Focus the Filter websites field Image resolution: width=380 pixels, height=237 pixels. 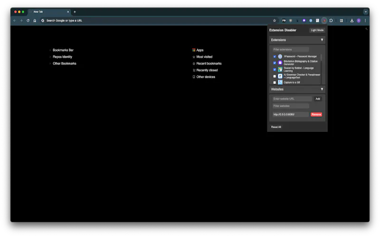(290, 106)
